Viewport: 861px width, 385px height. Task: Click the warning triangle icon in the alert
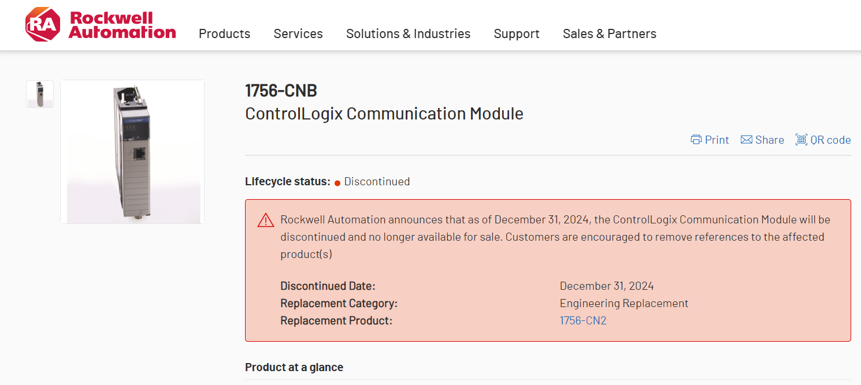[x=266, y=220]
